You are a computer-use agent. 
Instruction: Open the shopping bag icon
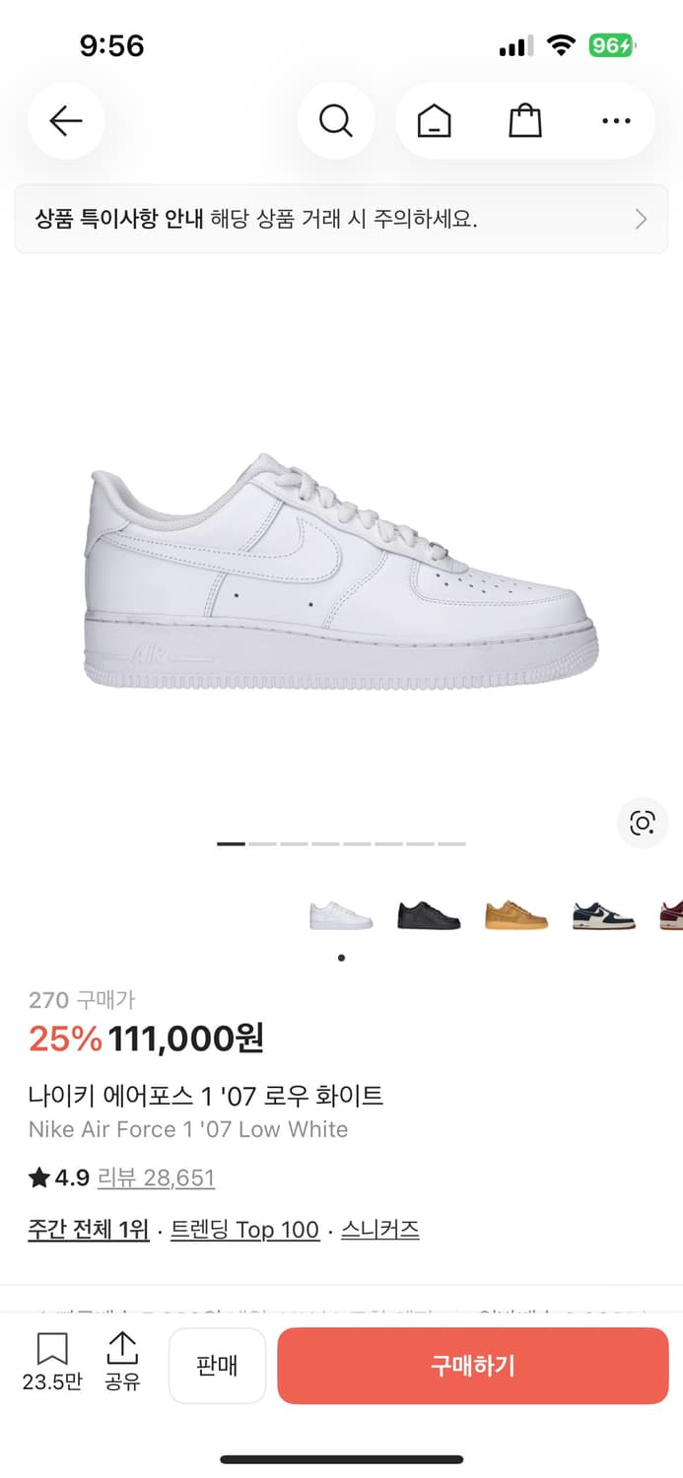525,121
